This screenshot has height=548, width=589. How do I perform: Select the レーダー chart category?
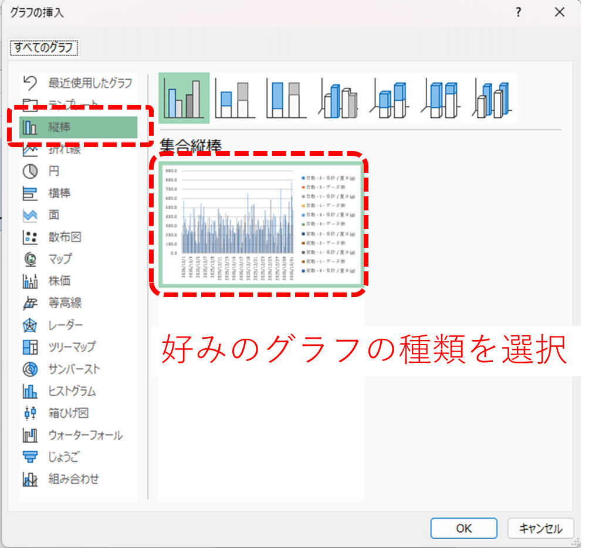pos(65,325)
